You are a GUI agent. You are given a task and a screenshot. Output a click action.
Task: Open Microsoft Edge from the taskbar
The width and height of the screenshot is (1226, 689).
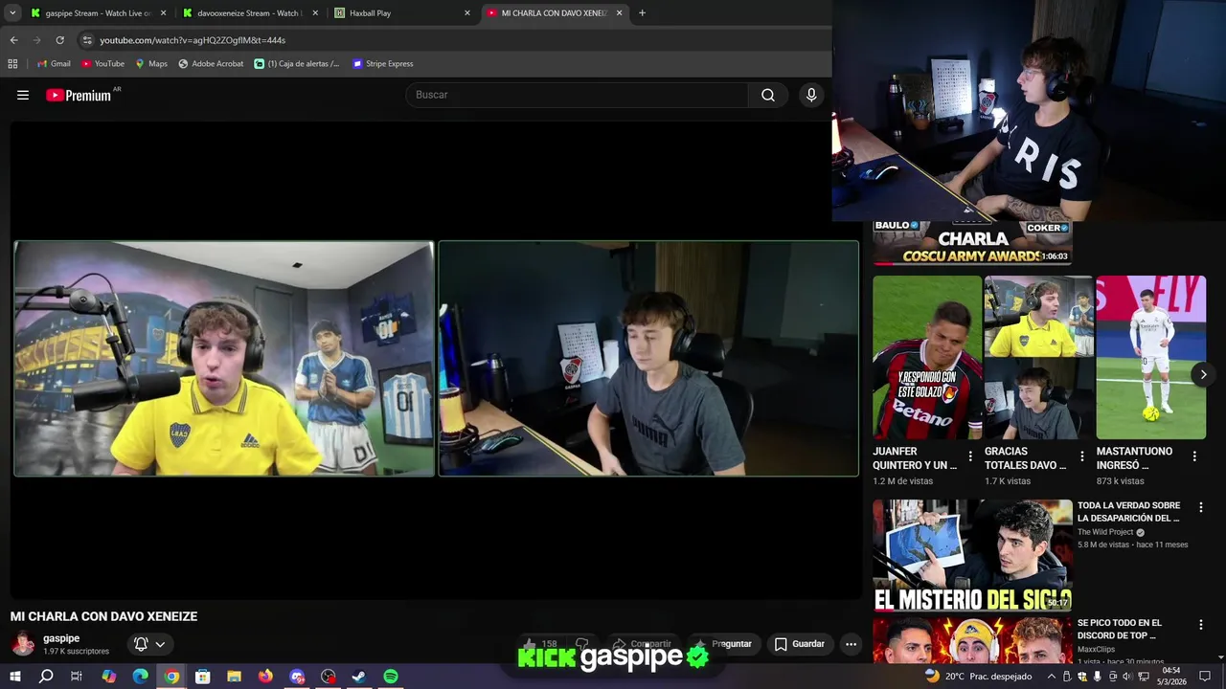(x=140, y=677)
